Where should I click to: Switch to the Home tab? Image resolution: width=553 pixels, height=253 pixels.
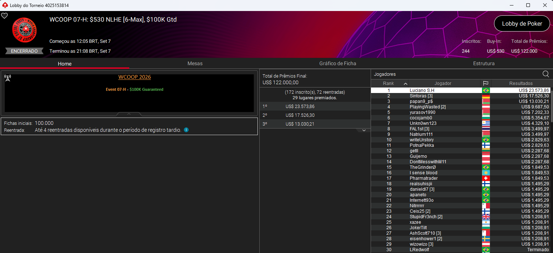65,64
